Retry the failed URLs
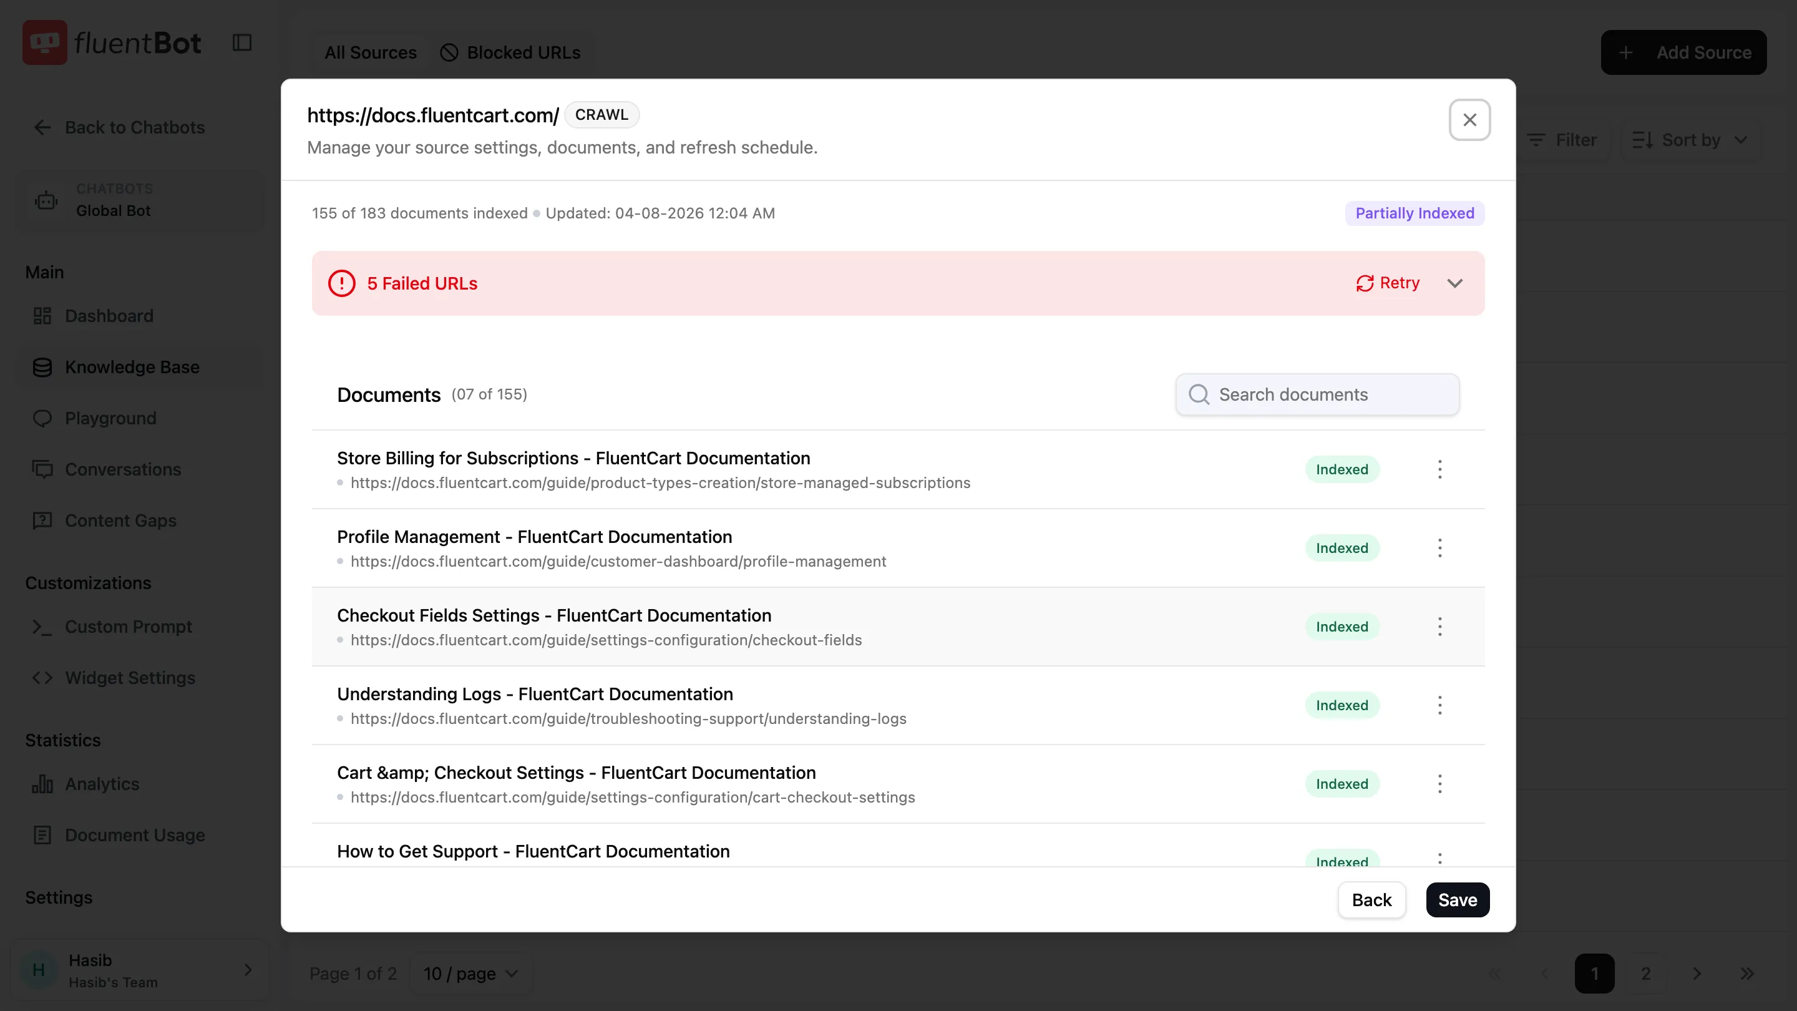Viewport: 1797px width, 1011px height. click(x=1388, y=283)
